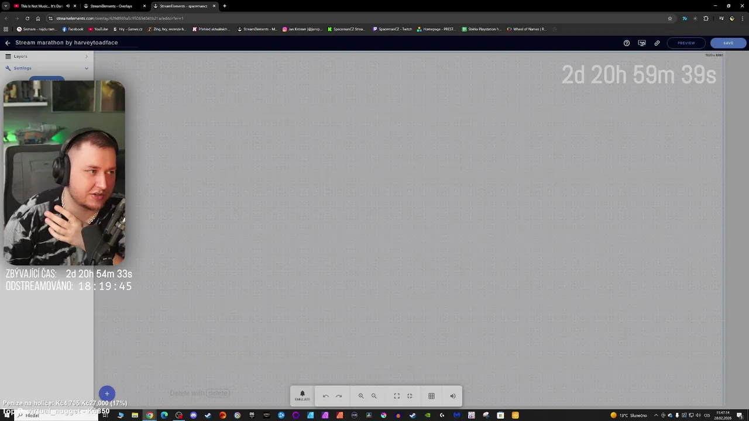Click the Emulate bell icon

303,396
